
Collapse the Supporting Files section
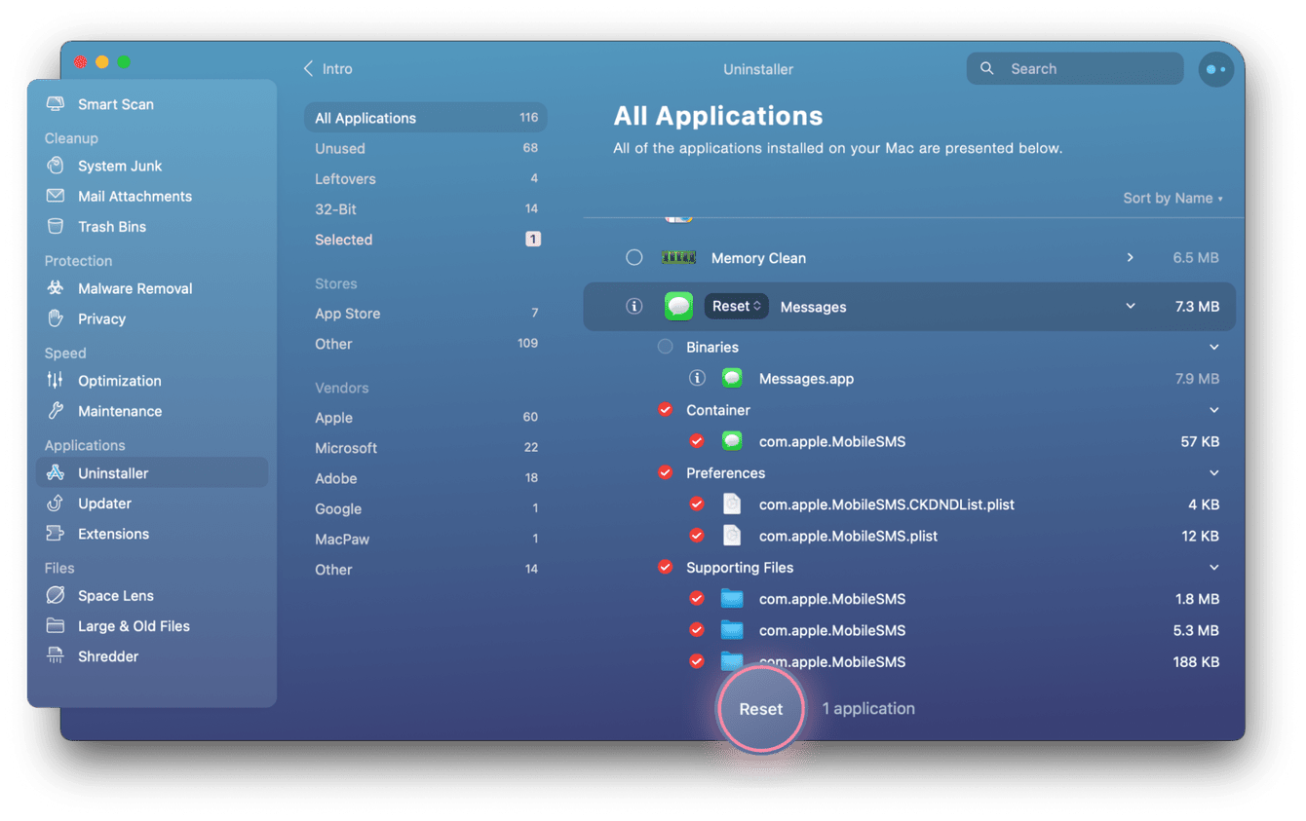1214,567
